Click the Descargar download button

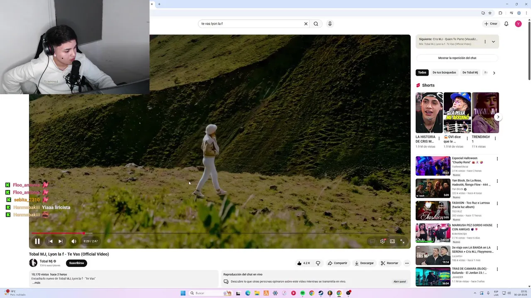(x=364, y=263)
